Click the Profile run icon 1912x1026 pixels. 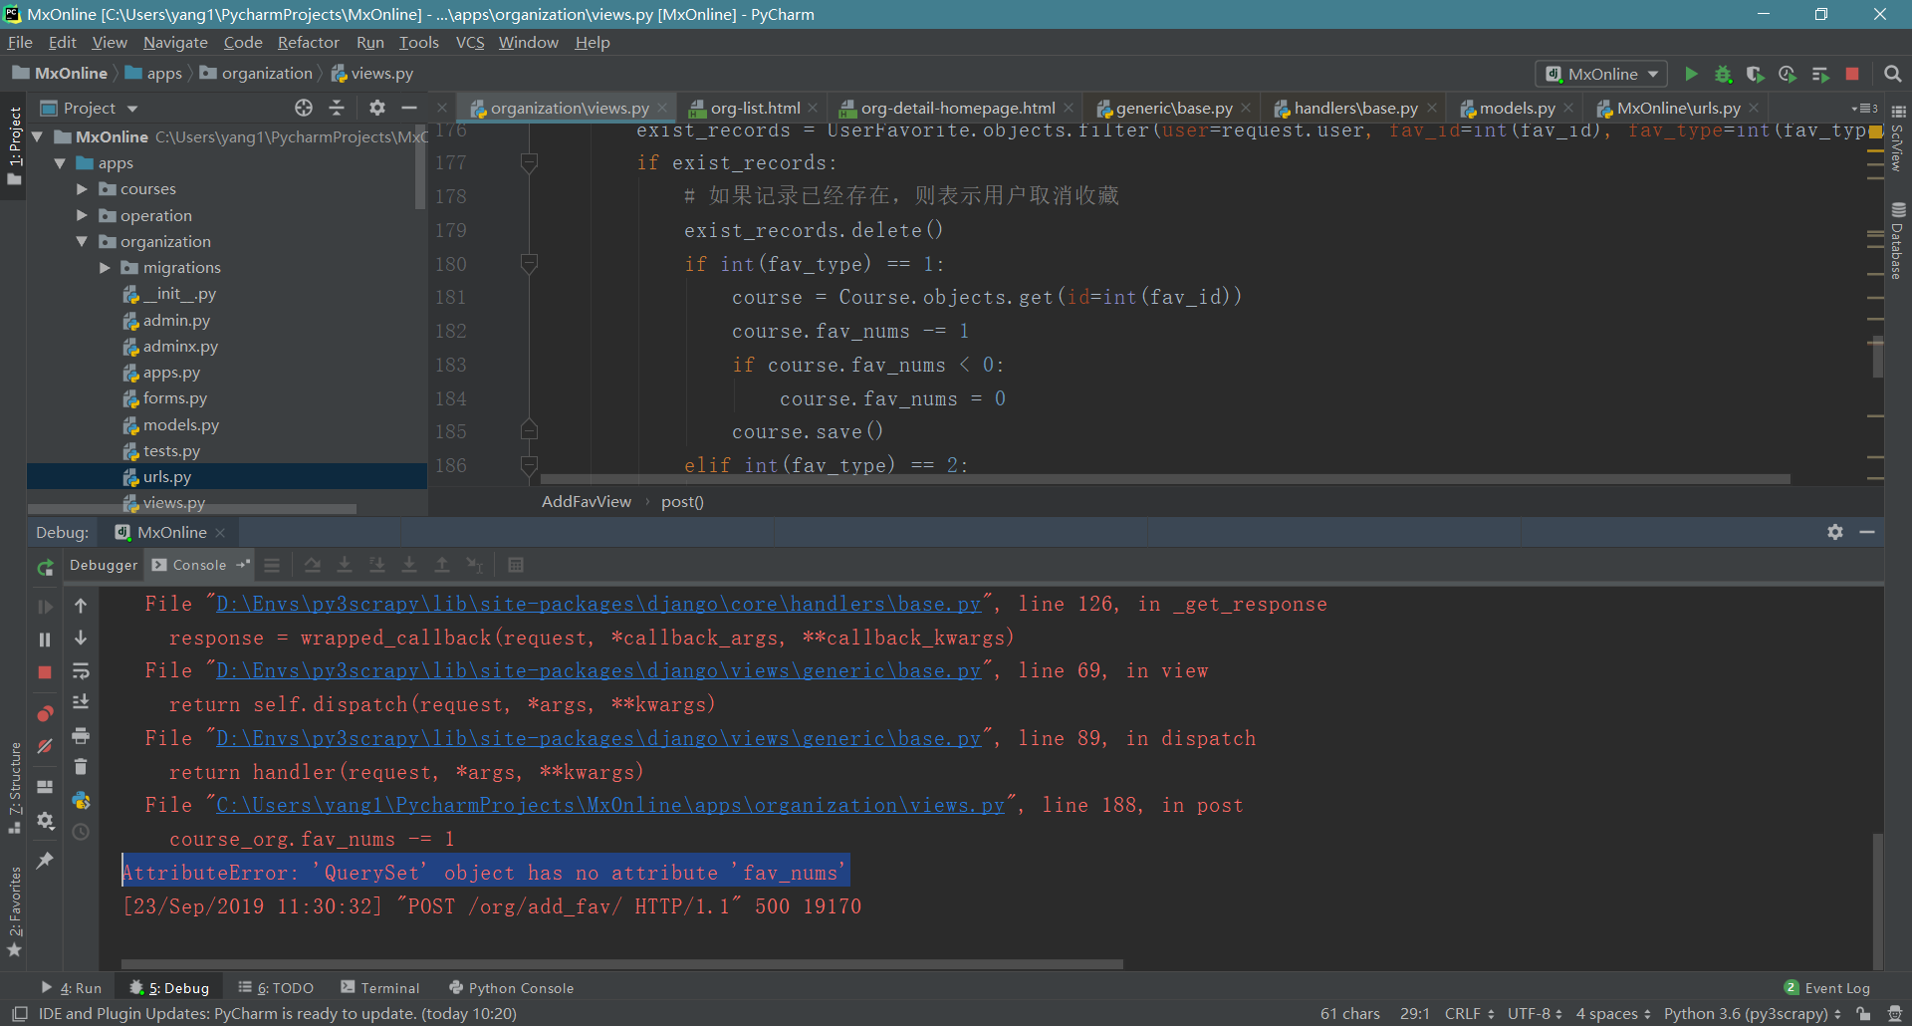[1788, 74]
